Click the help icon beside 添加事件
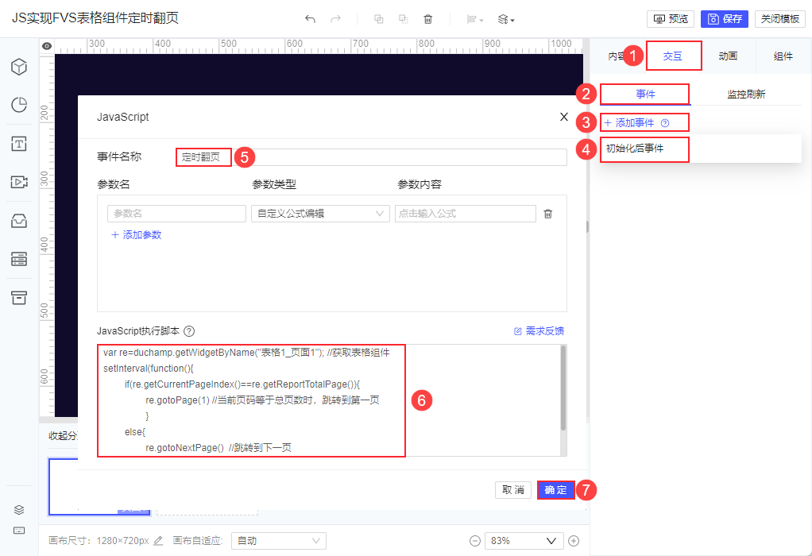Viewport: 812px width, 556px height. (x=666, y=123)
